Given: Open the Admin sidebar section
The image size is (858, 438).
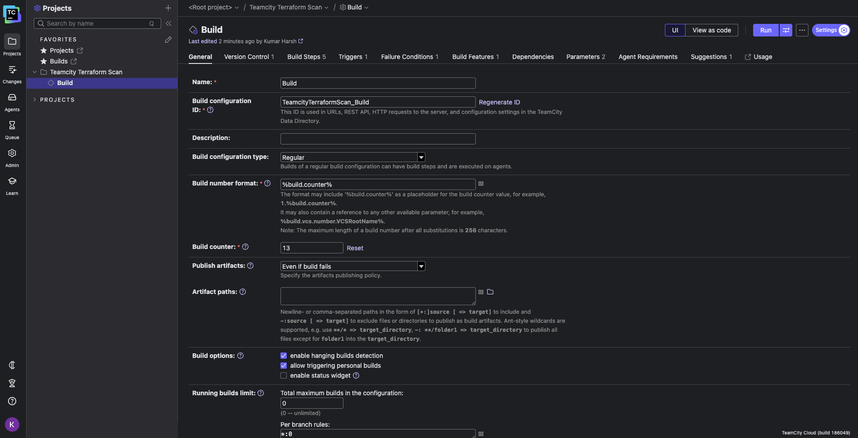Looking at the screenshot, I should tap(12, 158).
